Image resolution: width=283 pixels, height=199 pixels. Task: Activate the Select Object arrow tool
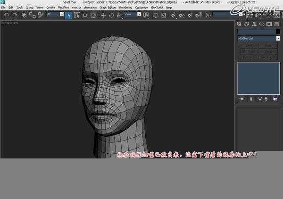click(68, 16)
